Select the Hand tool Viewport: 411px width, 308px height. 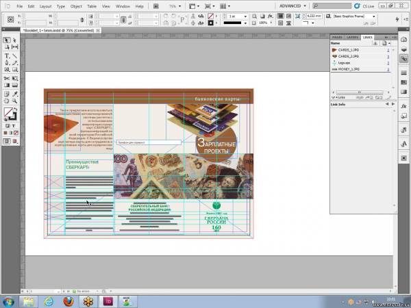tap(7, 101)
